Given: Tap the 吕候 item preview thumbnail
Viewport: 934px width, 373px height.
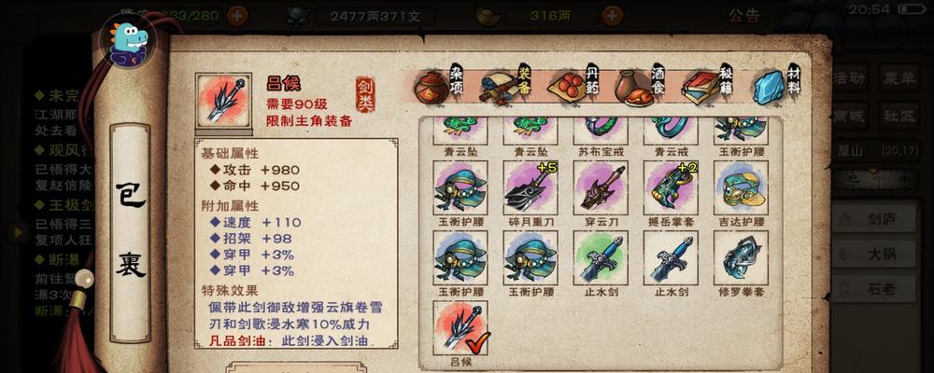Looking at the screenshot, I should pyautogui.click(x=223, y=100).
